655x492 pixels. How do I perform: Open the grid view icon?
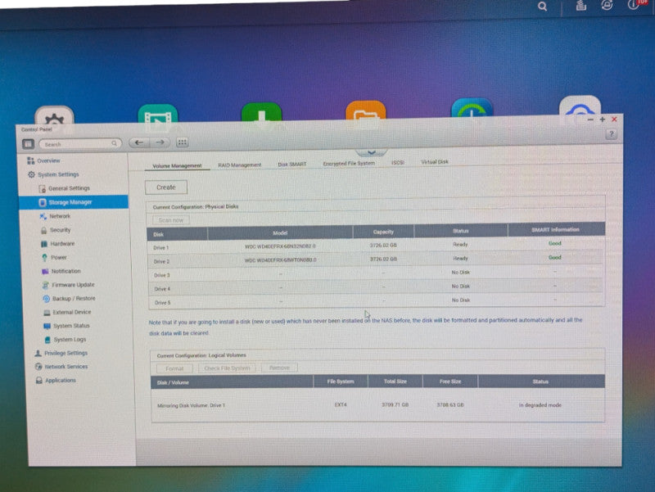tap(182, 142)
